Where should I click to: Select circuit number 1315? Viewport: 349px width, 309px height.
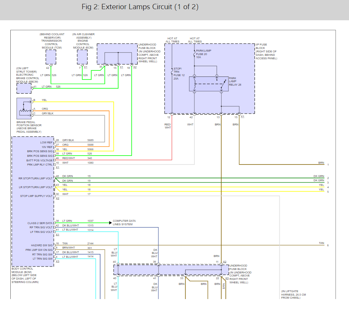pos(90,226)
